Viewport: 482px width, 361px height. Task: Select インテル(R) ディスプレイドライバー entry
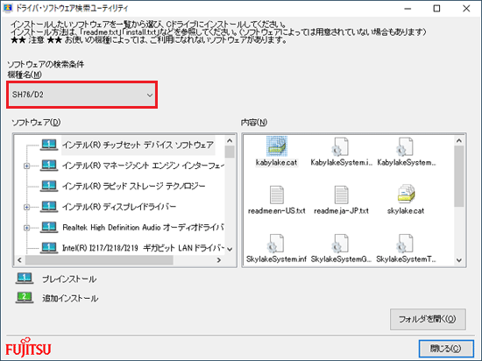[119, 207]
